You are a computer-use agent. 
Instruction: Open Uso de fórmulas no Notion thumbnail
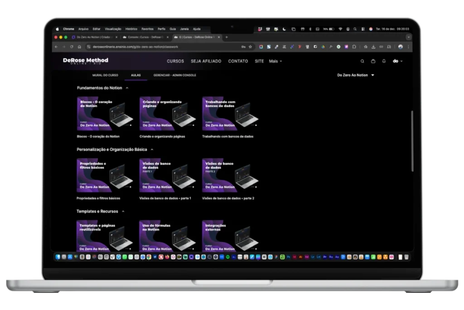(168, 236)
